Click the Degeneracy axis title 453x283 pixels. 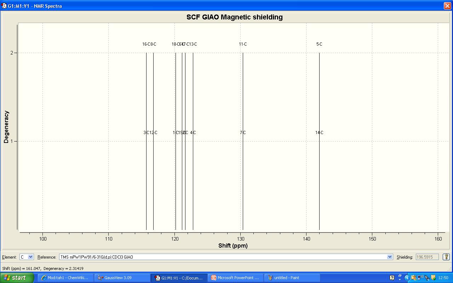pos(6,127)
